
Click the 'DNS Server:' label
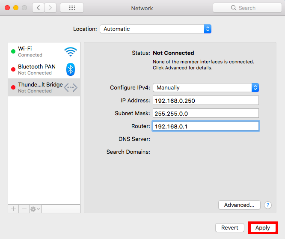(x=134, y=139)
